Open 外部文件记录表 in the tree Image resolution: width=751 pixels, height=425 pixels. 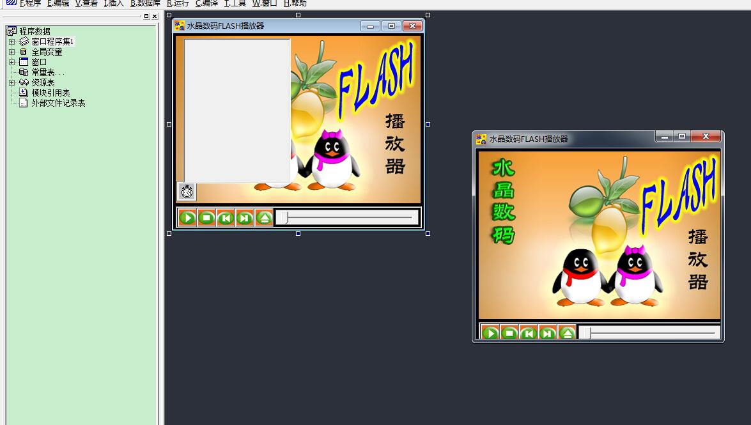(x=58, y=103)
